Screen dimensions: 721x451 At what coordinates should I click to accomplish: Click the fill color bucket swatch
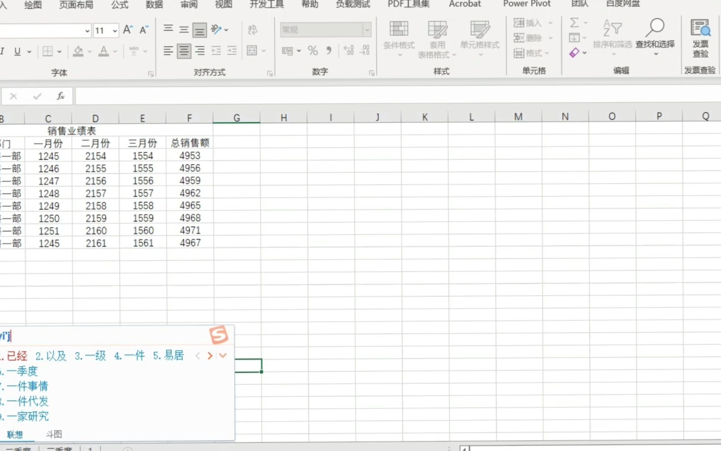pos(78,51)
